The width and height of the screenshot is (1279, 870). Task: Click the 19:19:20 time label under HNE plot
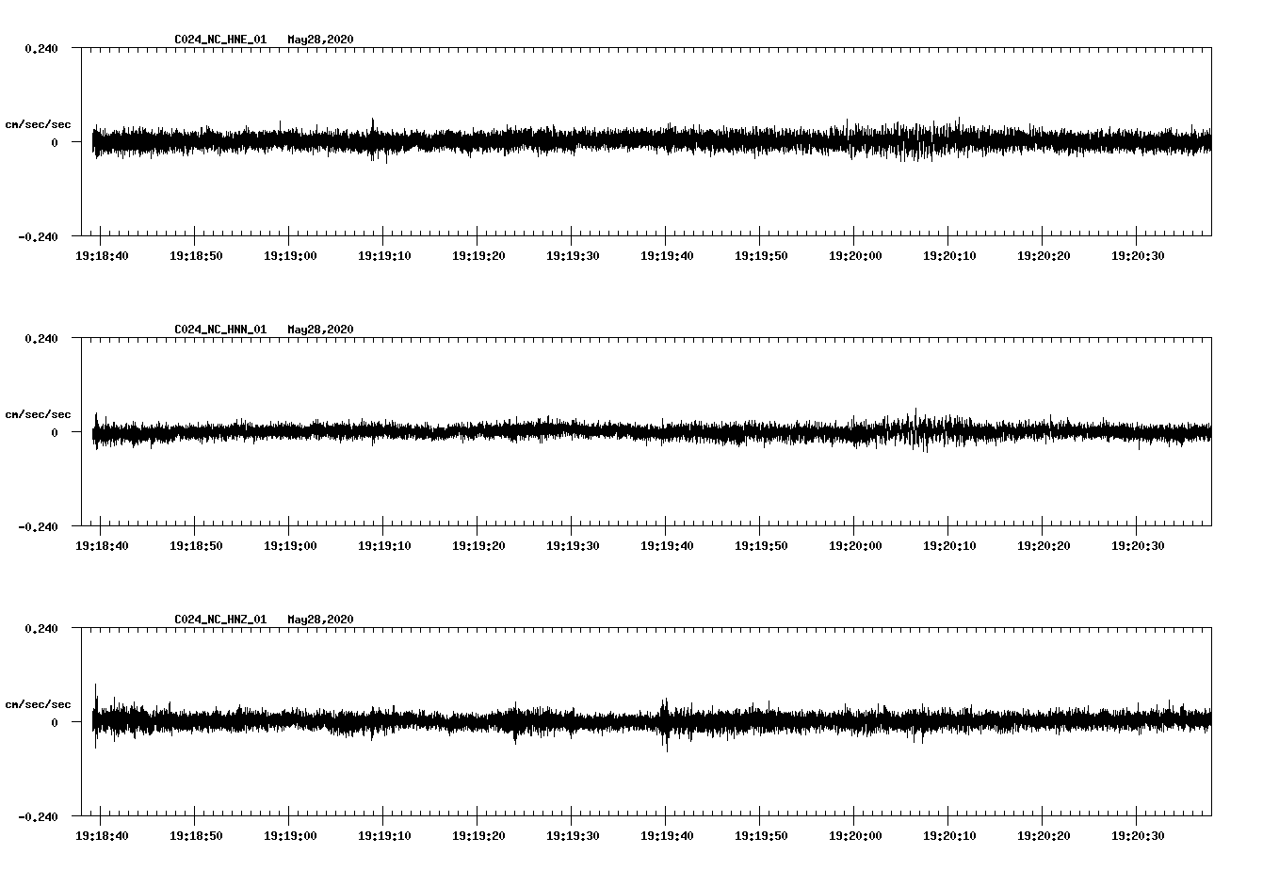click(x=478, y=255)
